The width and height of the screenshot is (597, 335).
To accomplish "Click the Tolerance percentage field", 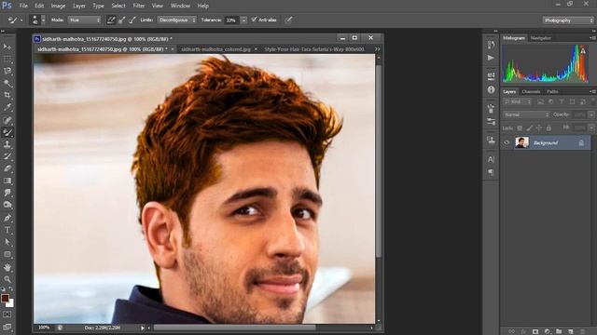I will point(232,20).
